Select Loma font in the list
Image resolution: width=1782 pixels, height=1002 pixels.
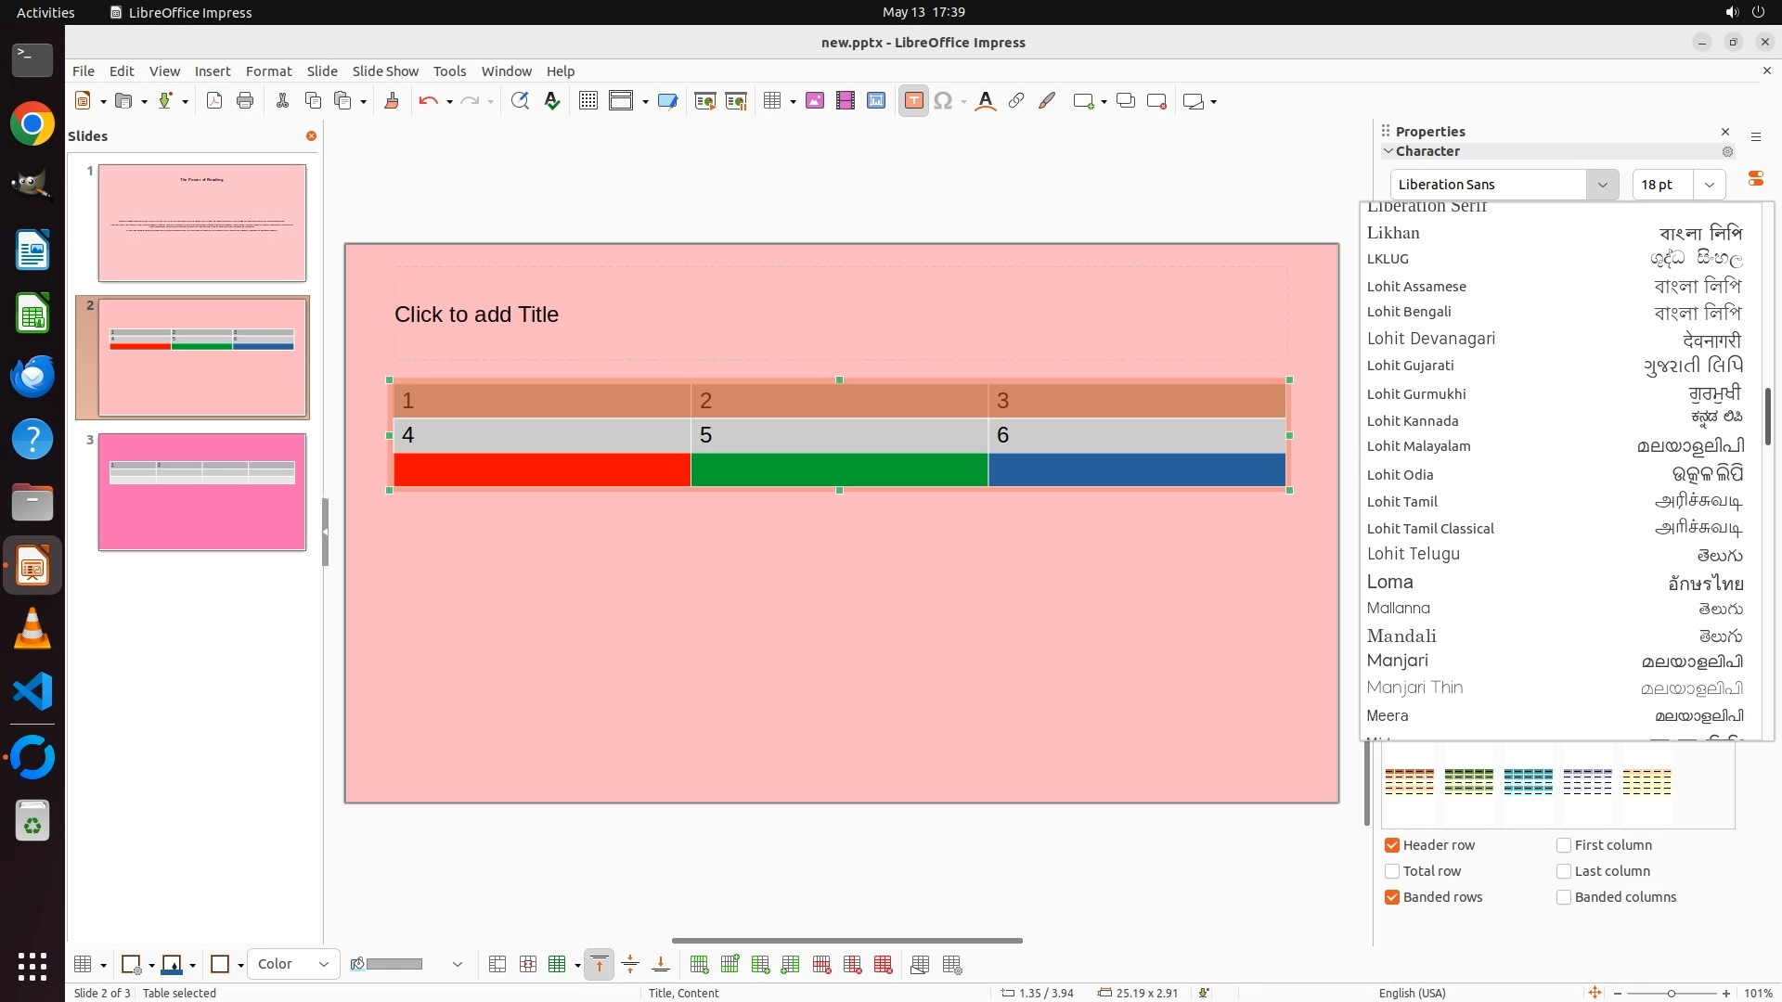1389,582
